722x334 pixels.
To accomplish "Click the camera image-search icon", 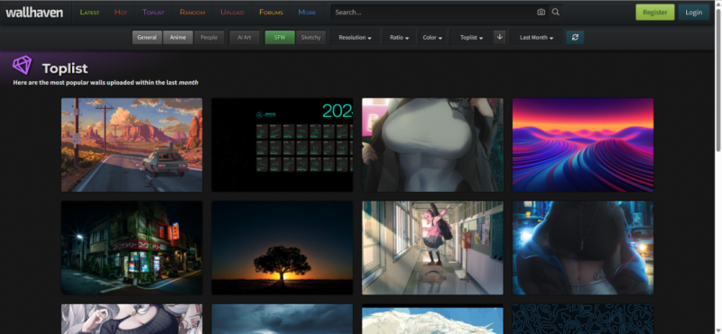I will (x=541, y=13).
